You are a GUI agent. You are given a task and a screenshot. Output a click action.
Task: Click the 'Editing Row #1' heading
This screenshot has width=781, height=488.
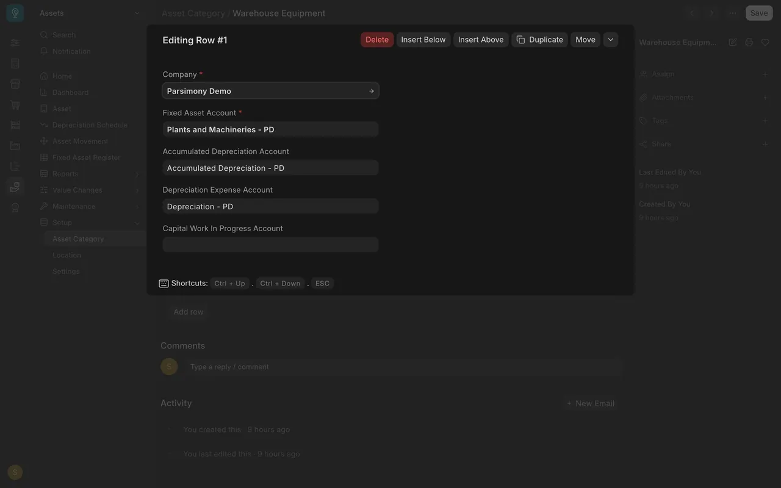coord(195,40)
